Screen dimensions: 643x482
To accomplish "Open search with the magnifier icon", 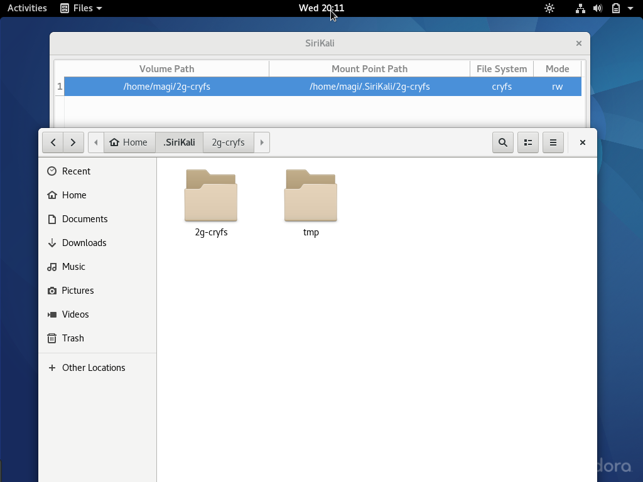I will (503, 142).
